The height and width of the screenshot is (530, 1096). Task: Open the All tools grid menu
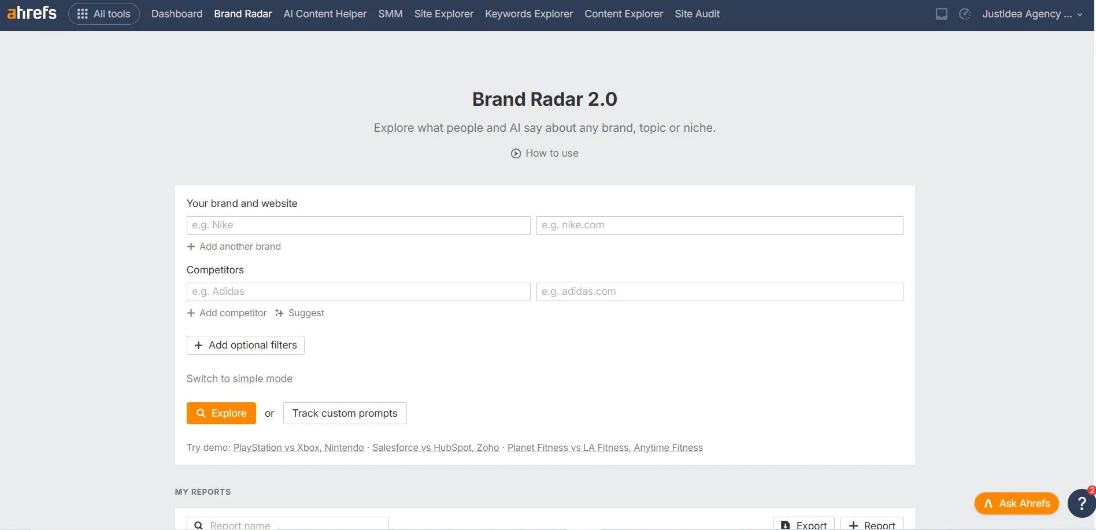click(x=104, y=14)
